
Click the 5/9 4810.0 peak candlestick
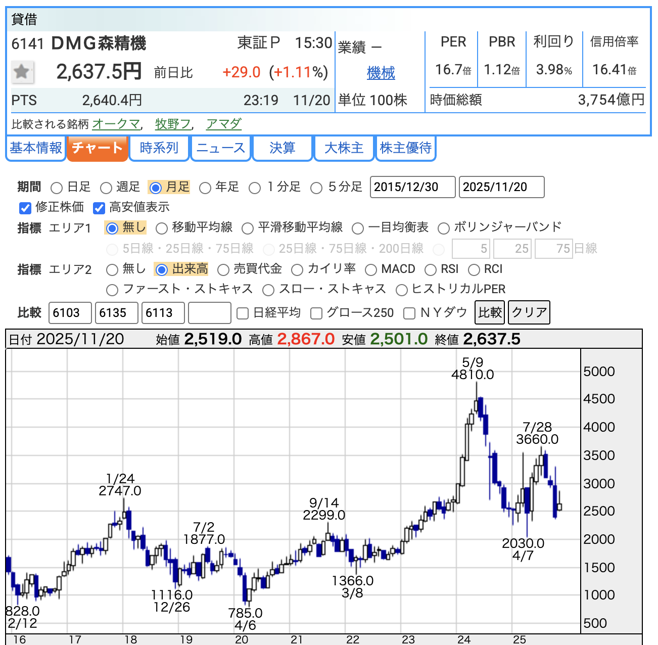(x=476, y=404)
